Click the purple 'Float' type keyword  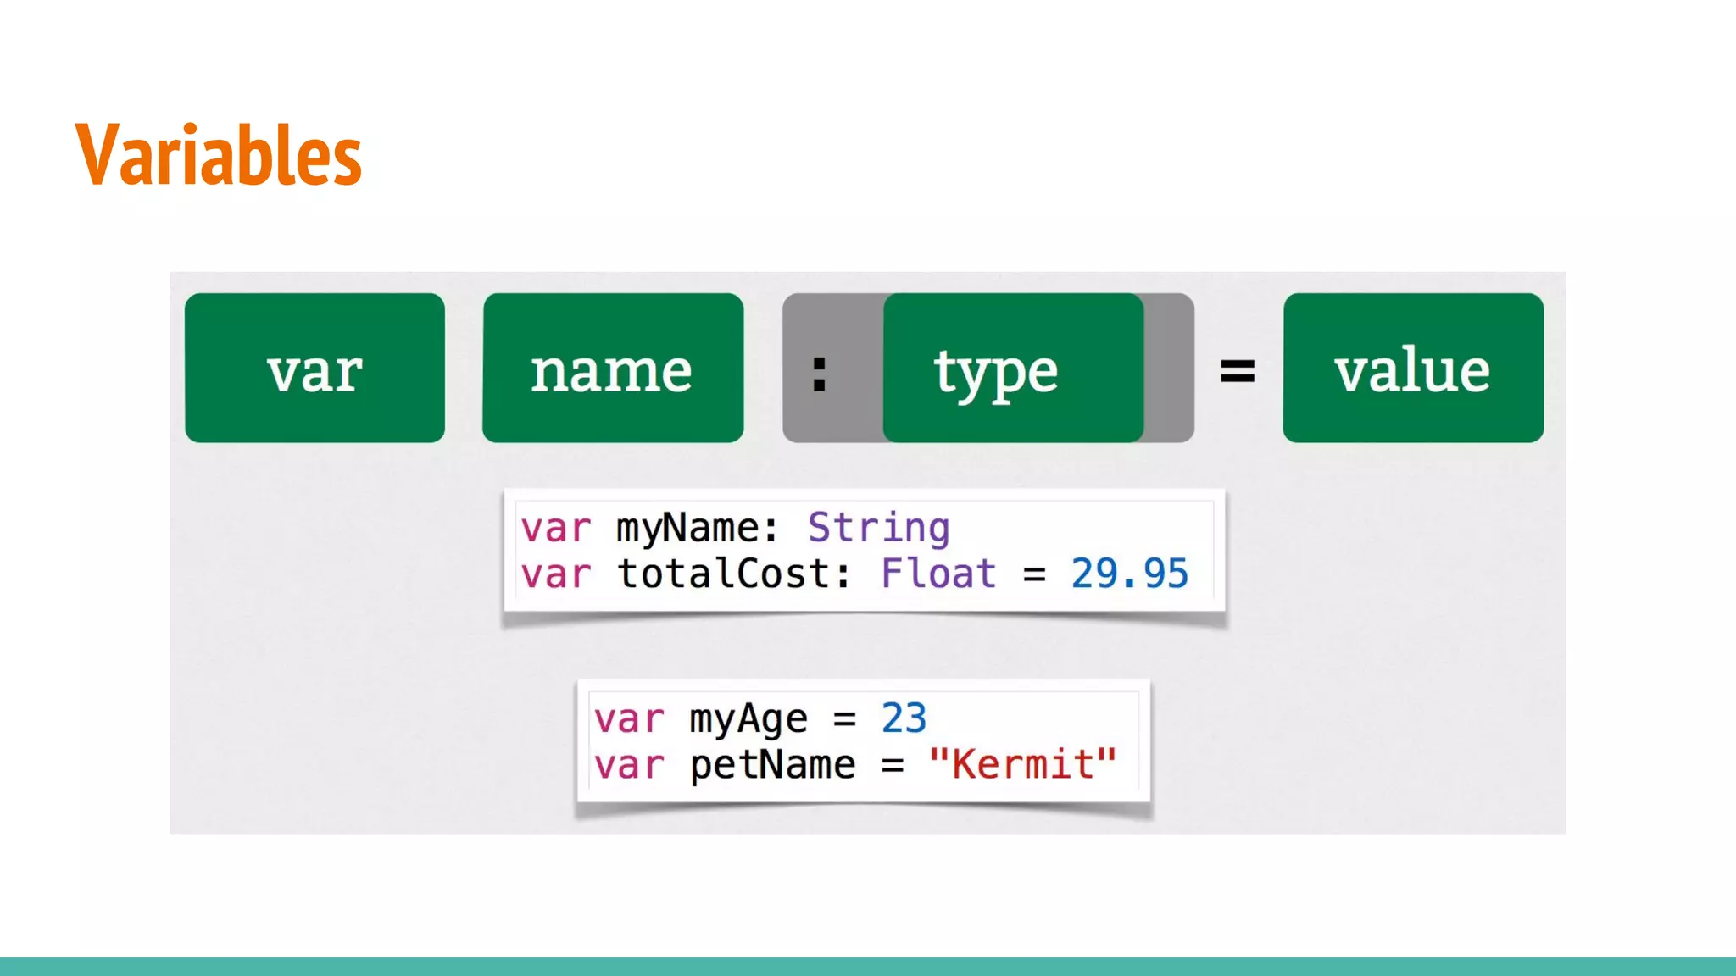[938, 574]
